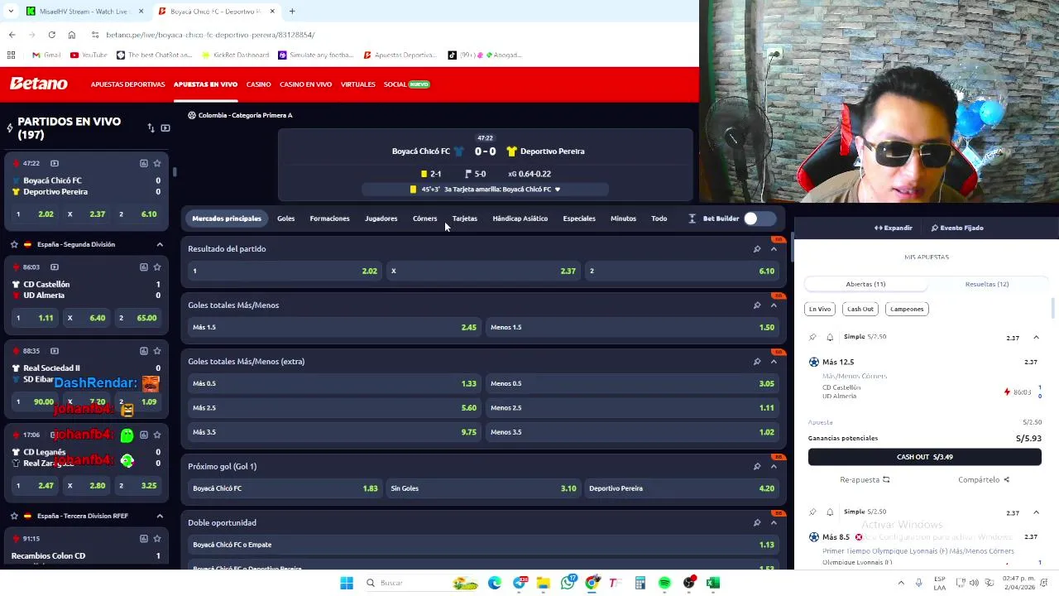The height and width of the screenshot is (596, 1059).
Task: Click the Betano logo
Action: coord(38,84)
